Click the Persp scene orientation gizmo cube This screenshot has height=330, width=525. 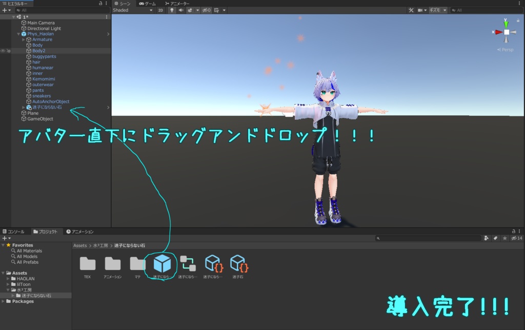point(506,32)
